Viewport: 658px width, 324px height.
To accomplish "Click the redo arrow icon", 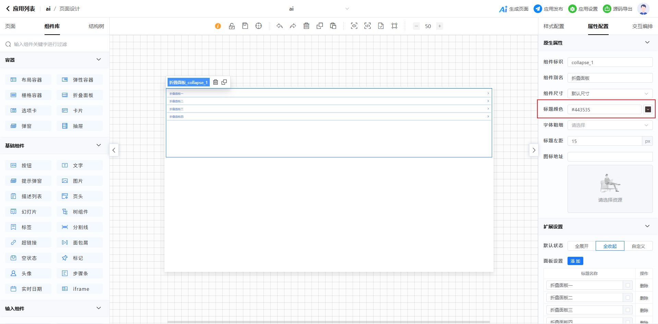I will 293,26.
